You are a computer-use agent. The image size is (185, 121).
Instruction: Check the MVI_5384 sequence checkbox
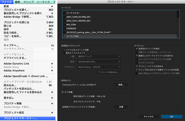point(64,24)
